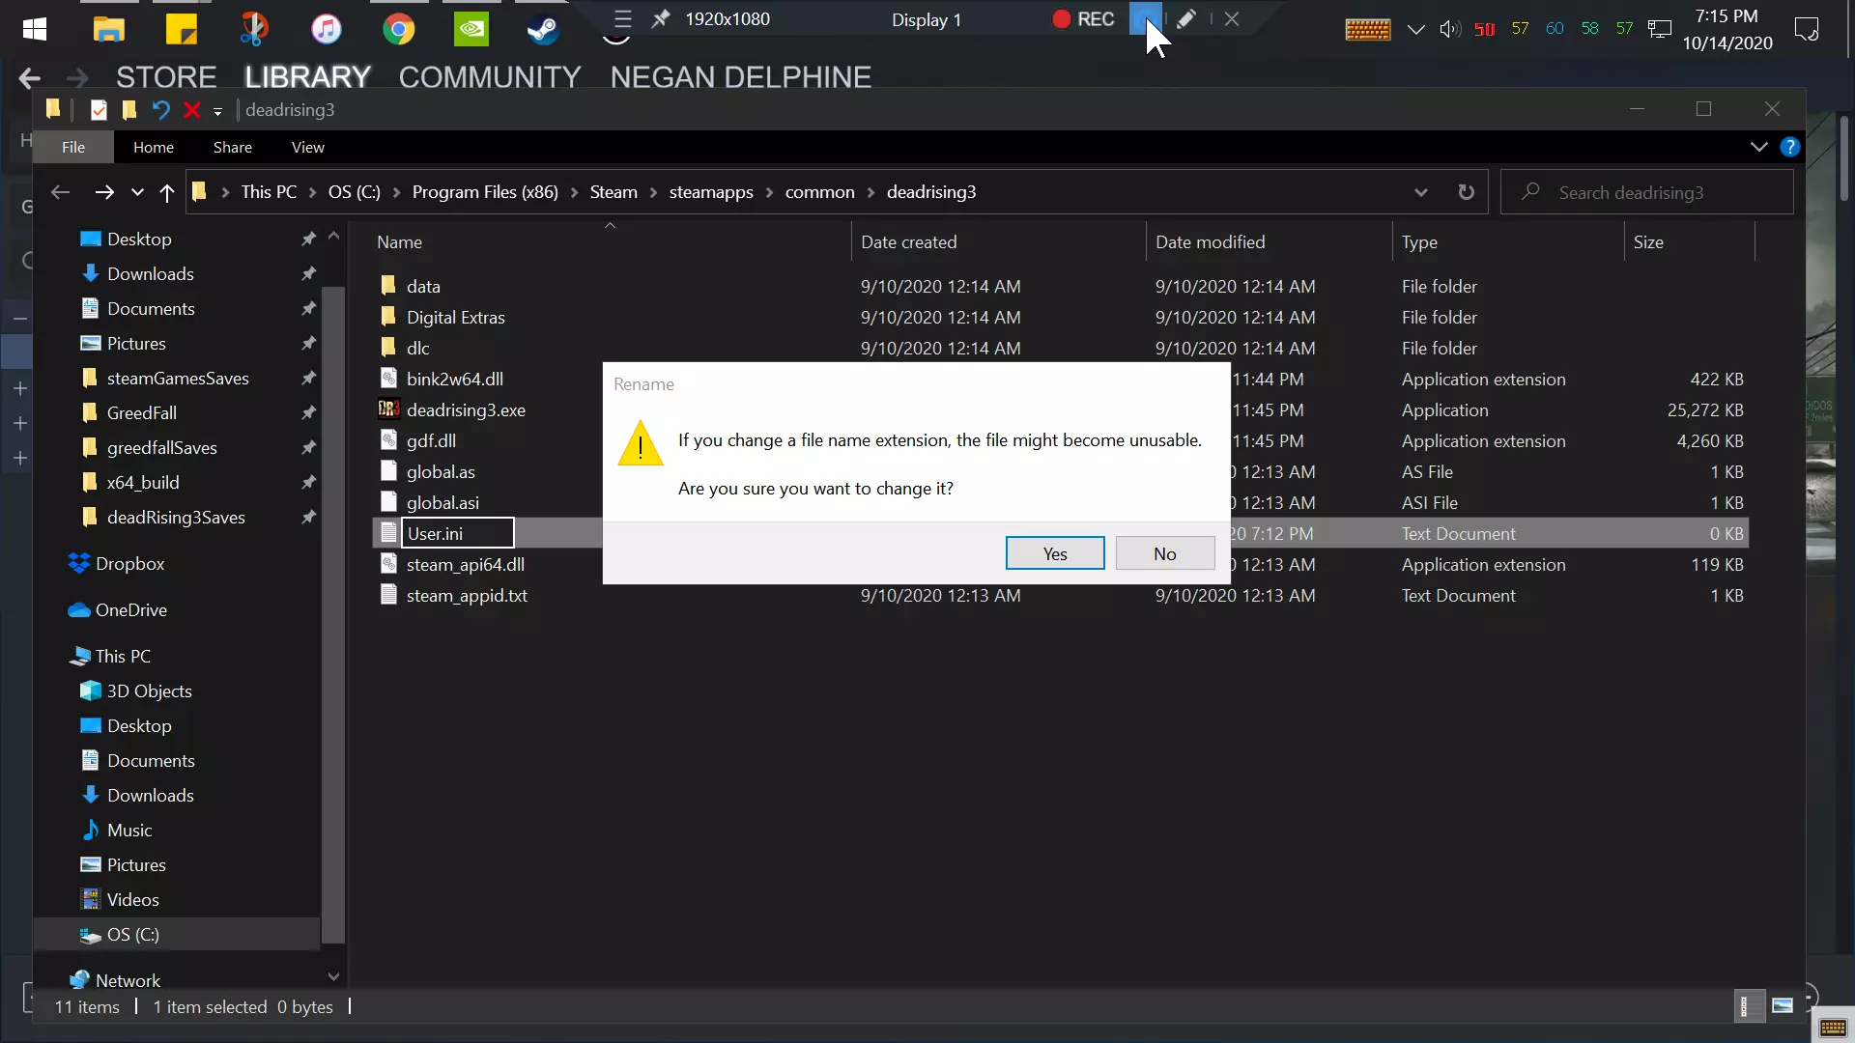Open the recent locations dropdown arrow
The height and width of the screenshot is (1043, 1855).
[137, 192]
